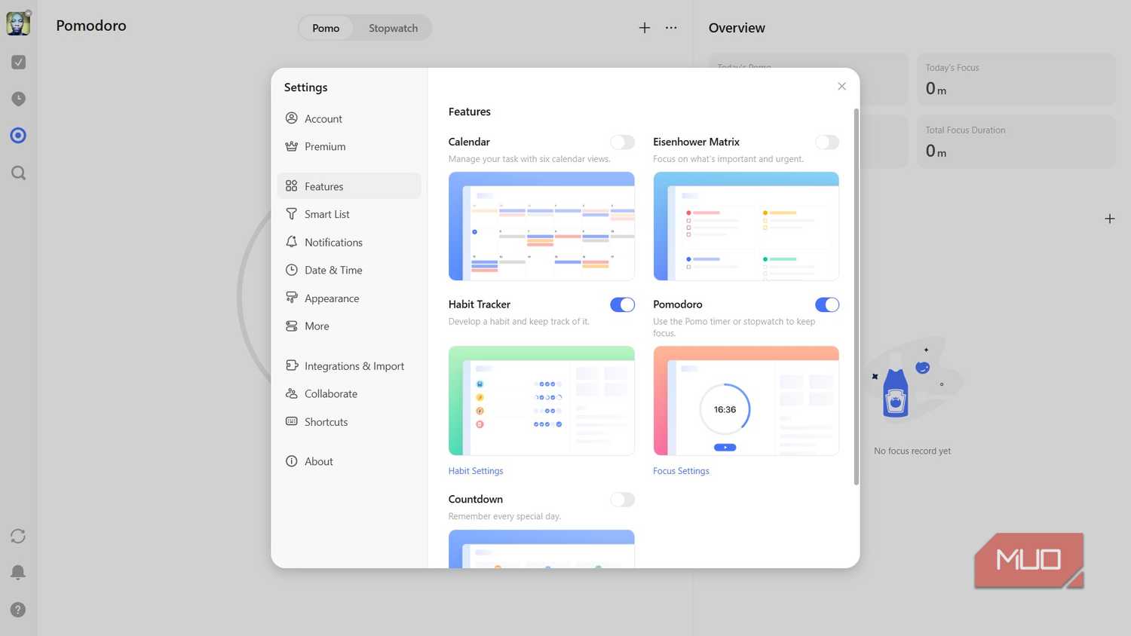Disable the Habit Tracker toggle
This screenshot has width=1131, height=636.
(x=623, y=304)
